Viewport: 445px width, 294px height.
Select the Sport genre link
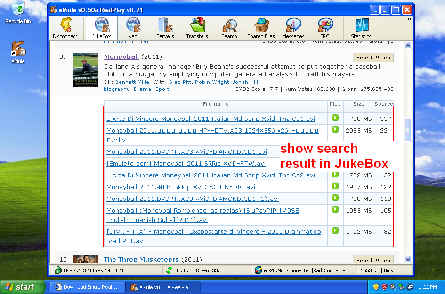click(162, 89)
